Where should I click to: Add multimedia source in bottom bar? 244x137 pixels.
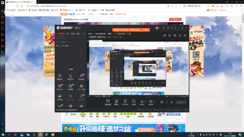coord(134,102)
